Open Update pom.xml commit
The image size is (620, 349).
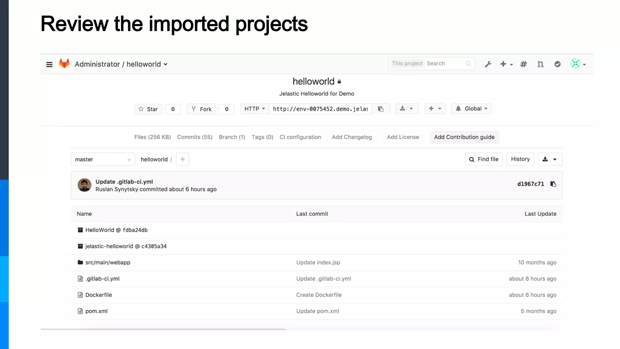point(318,311)
